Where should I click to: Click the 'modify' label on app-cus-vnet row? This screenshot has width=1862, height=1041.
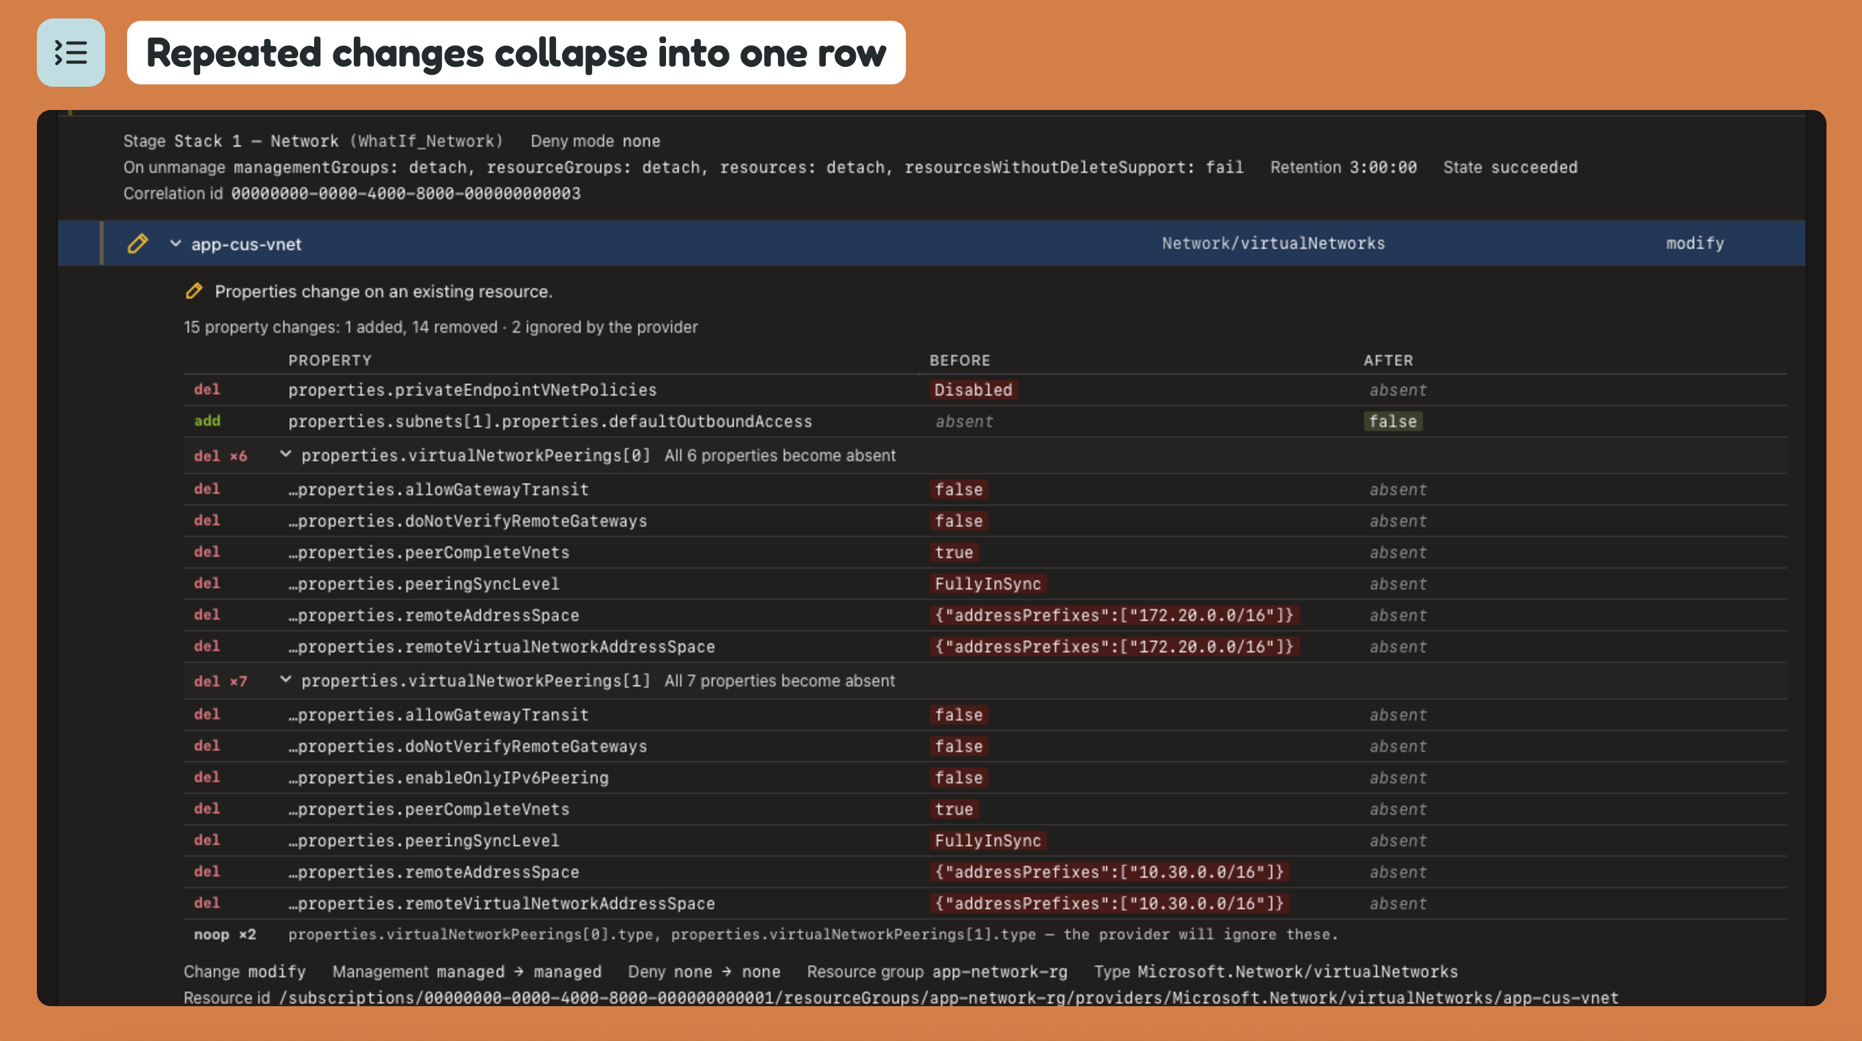1695,244
